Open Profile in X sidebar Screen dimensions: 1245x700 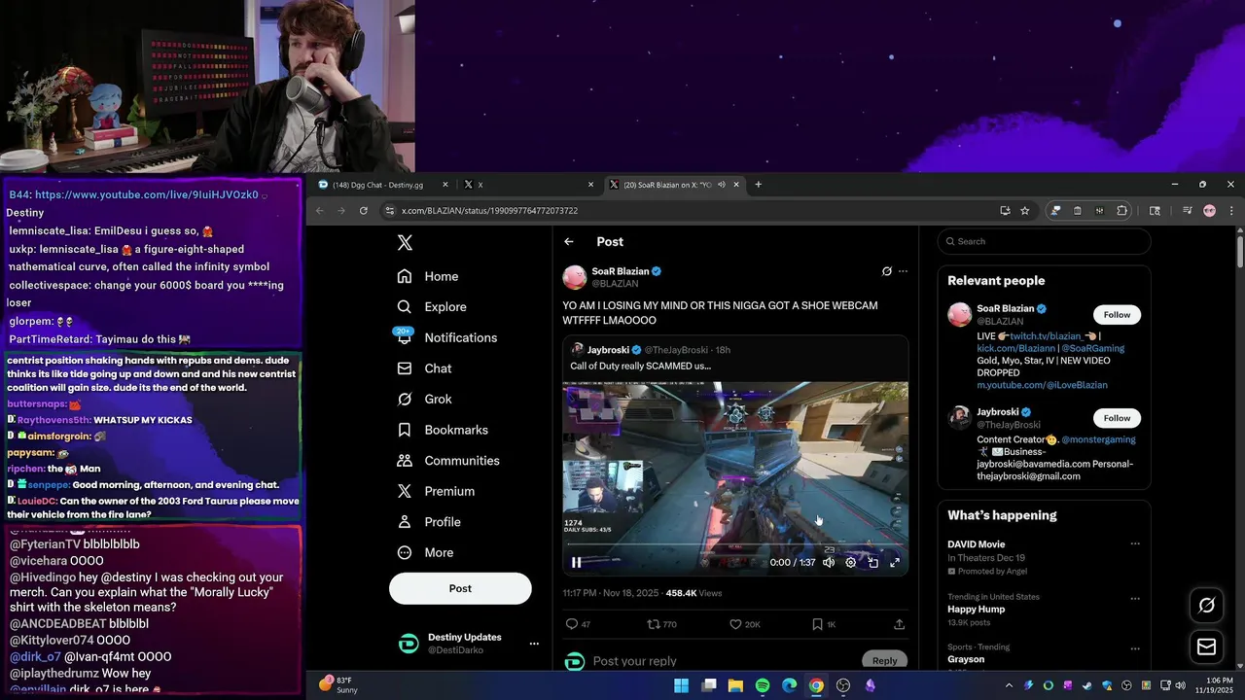[x=429, y=522]
